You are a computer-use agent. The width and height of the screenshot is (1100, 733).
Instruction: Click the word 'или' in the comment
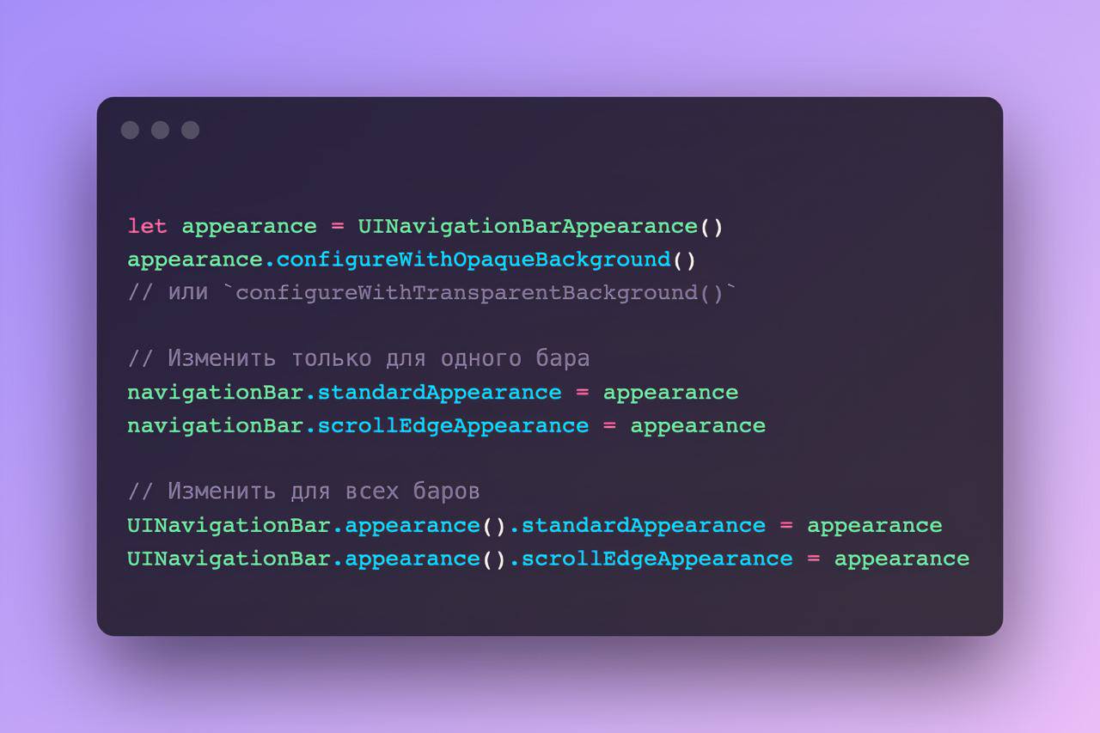[188, 293]
